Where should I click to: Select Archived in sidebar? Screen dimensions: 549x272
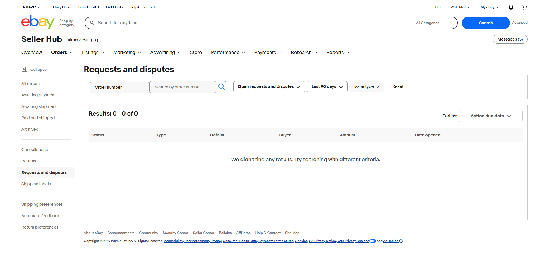[x=30, y=129]
